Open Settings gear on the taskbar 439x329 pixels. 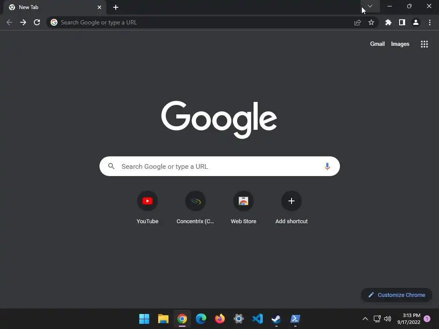pyautogui.click(x=238, y=319)
